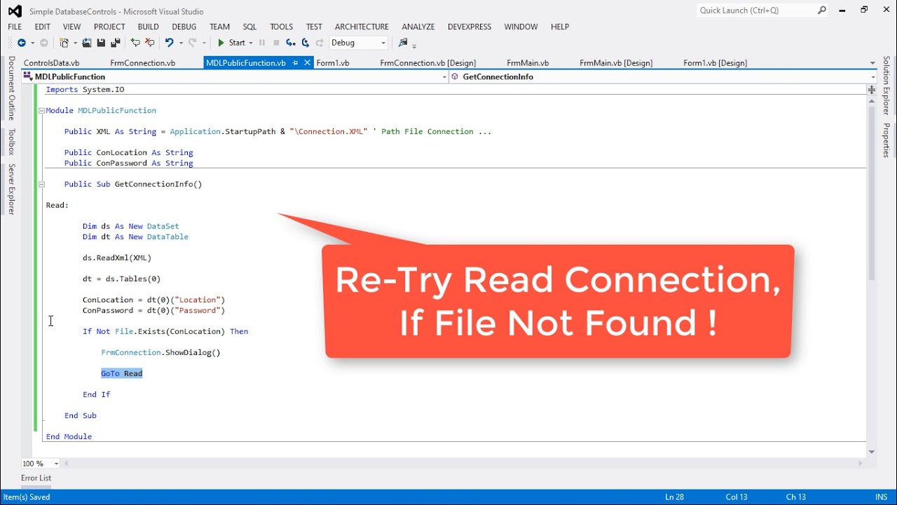Open the Undo history dropdown arrow
The width and height of the screenshot is (897, 505).
(x=181, y=43)
